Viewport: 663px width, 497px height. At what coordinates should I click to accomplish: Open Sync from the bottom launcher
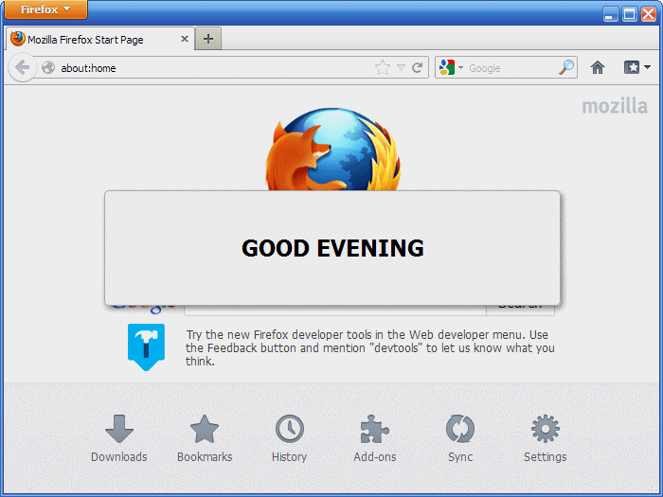pyautogui.click(x=460, y=438)
